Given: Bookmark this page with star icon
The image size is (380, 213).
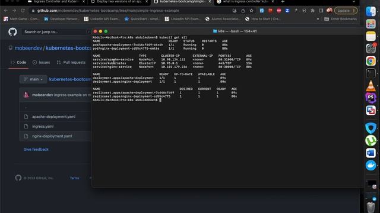Looking at the screenshot, I should pyautogui.click(x=251, y=11).
